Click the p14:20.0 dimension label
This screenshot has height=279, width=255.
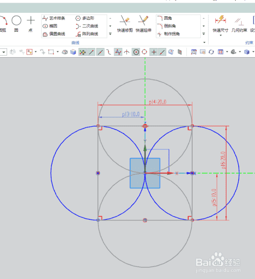(x=158, y=102)
